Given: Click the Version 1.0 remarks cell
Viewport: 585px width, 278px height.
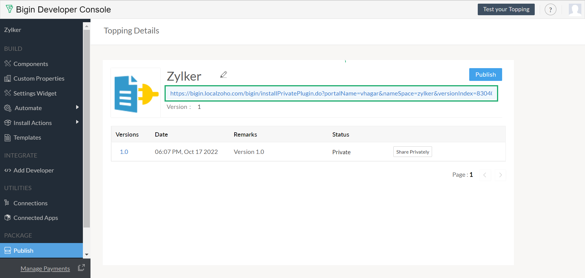Looking at the screenshot, I should (249, 152).
